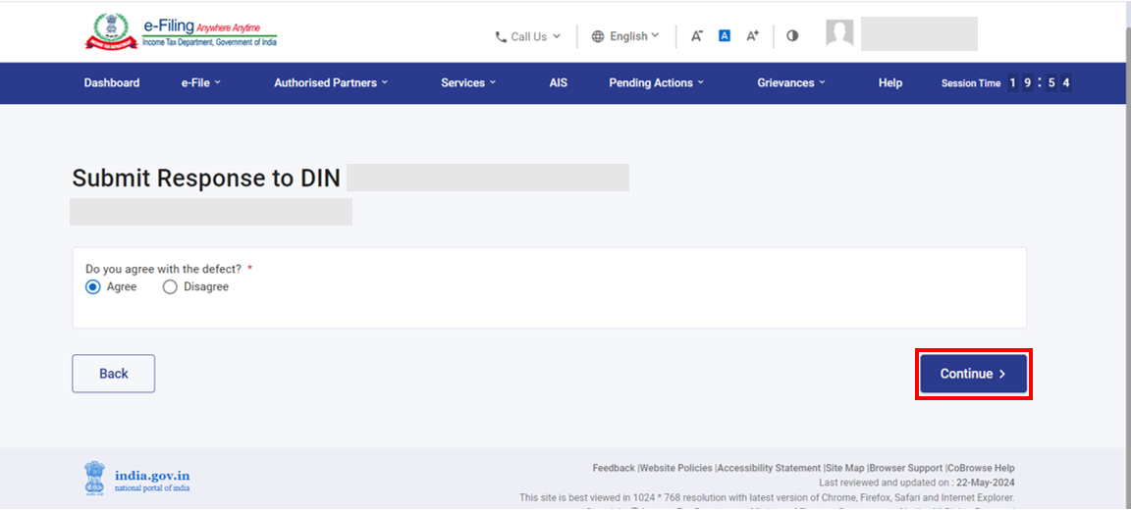The height and width of the screenshot is (510, 1131).
Task: Open the Call Us dropdown
Action: (x=528, y=36)
